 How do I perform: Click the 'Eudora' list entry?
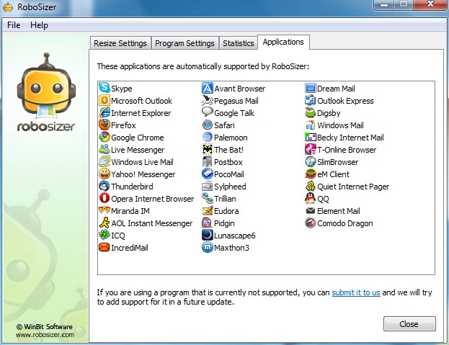221,211
